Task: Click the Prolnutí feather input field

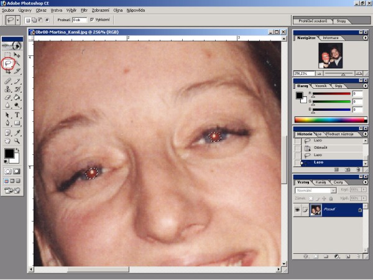Action: point(79,20)
